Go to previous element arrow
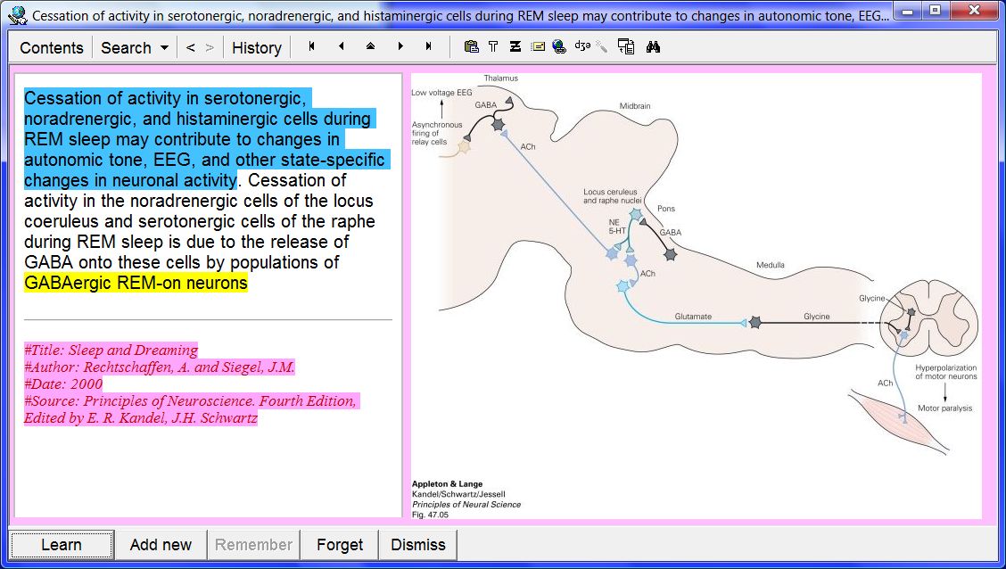 pyautogui.click(x=341, y=47)
